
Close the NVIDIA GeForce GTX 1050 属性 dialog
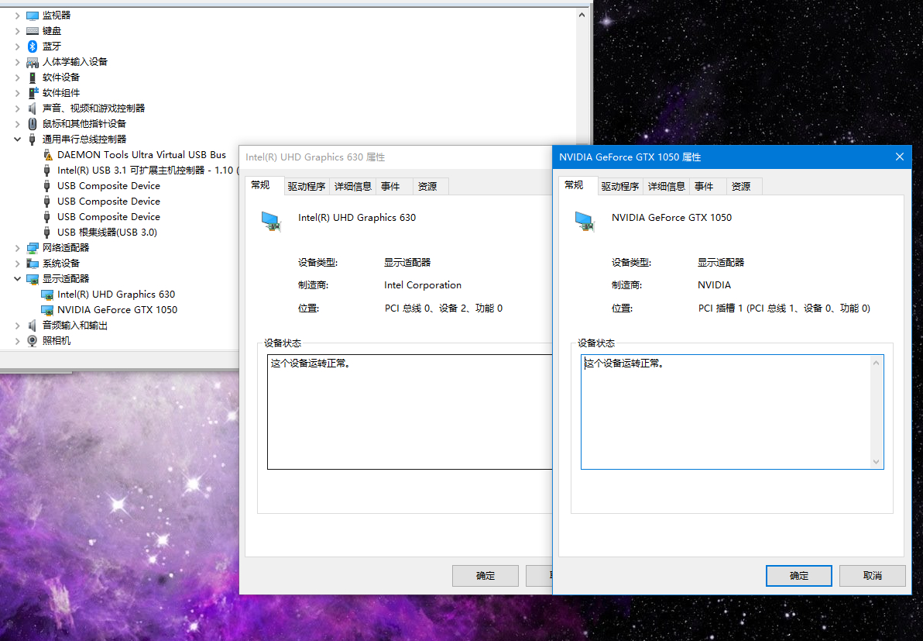[900, 157]
